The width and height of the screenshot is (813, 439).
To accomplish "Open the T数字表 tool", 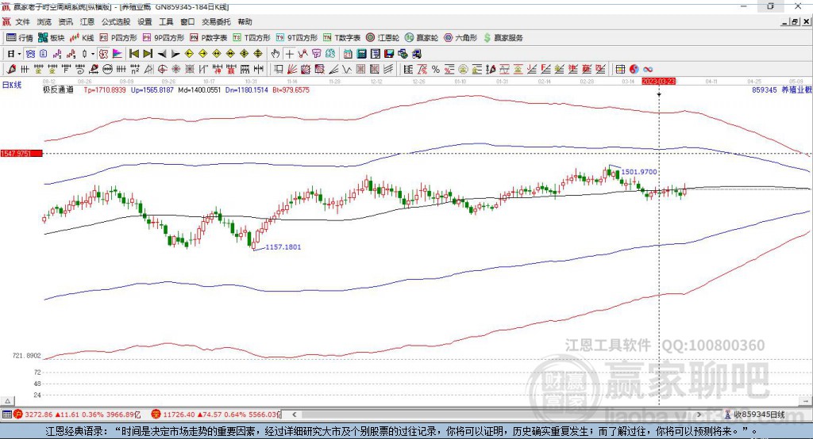I will click(x=341, y=38).
